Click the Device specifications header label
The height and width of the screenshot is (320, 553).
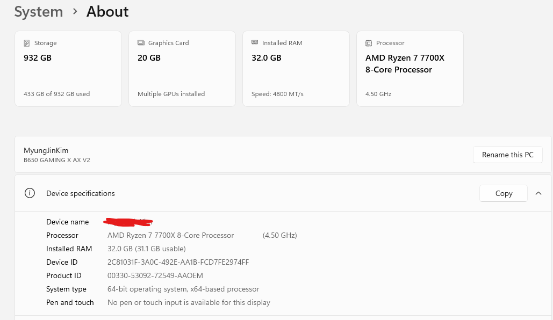pos(81,193)
